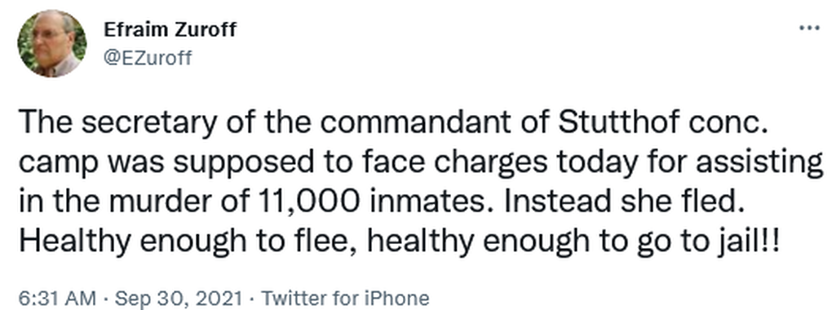Screen dimensions: 827x310
Task: Select the Sep 30, 2021 date
Action: pyautogui.click(x=179, y=299)
